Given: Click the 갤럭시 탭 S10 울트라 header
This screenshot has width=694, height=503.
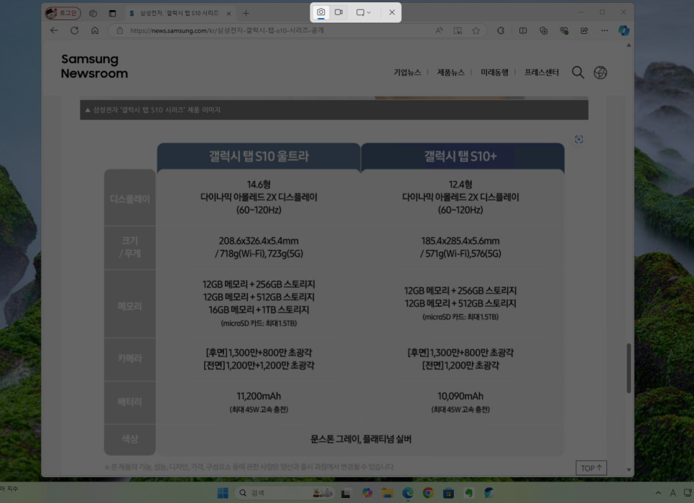Looking at the screenshot, I should point(259,157).
